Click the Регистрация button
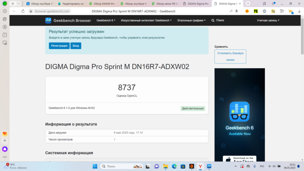 (59, 46)
